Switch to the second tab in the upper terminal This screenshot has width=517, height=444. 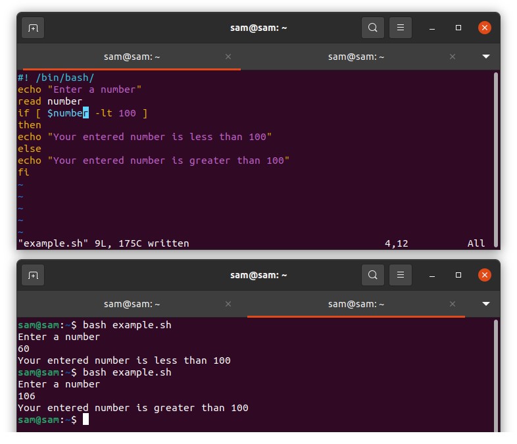(x=356, y=57)
